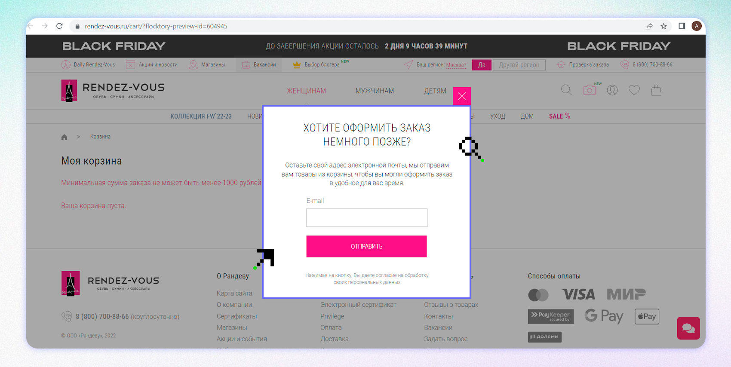The image size is (731, 367).
Task: Bookmark this page with star icon
Action: (663, 26)
